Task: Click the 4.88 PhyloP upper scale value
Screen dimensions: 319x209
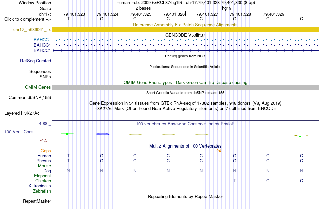Action: click(43, 124)
